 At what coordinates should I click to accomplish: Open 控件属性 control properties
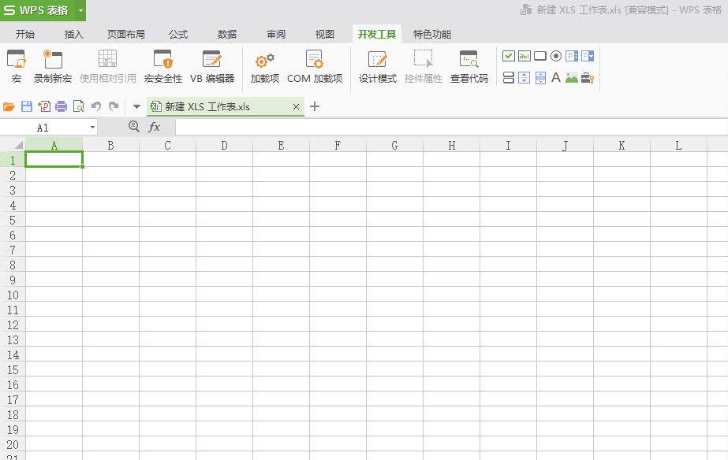[423, 67]
